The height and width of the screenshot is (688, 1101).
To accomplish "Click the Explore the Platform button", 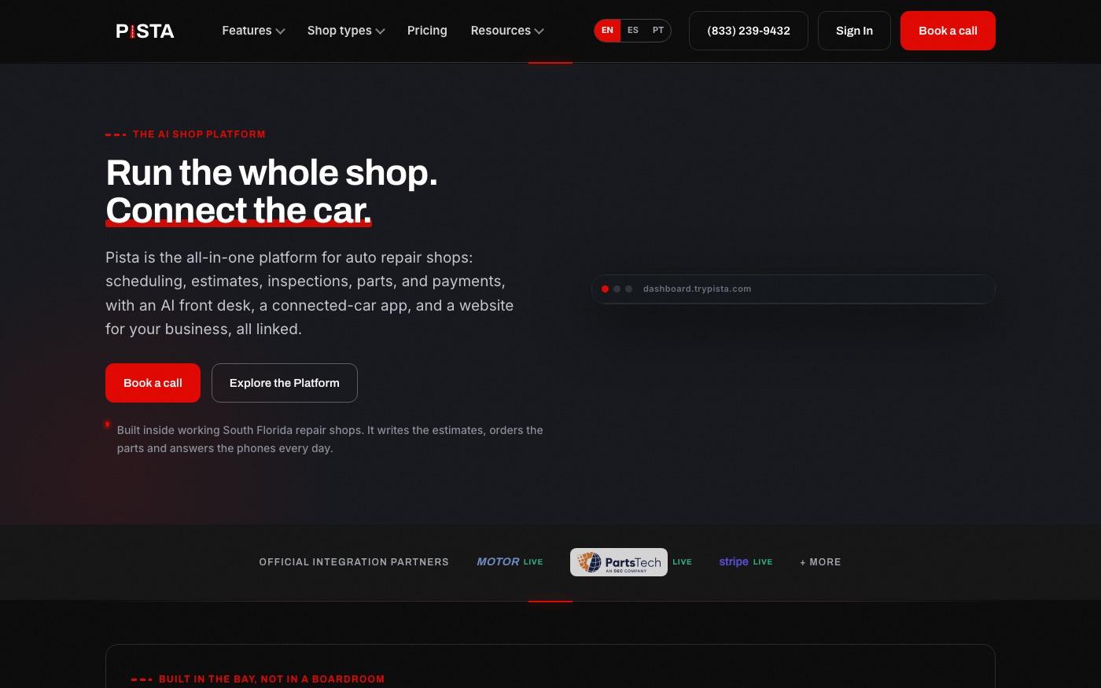I will 285,383.
